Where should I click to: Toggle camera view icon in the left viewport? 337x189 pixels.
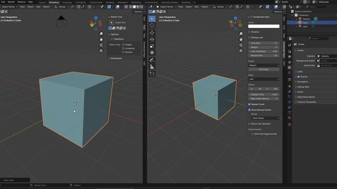click(x=101, y=45)
